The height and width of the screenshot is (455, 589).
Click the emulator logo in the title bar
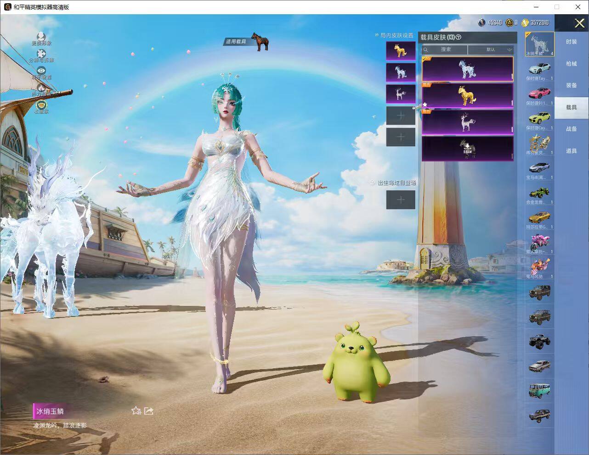(7, 7)
